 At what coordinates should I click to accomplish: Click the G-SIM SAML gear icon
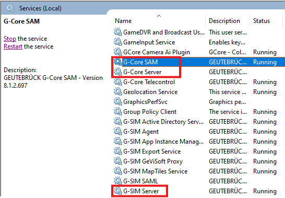118,181
